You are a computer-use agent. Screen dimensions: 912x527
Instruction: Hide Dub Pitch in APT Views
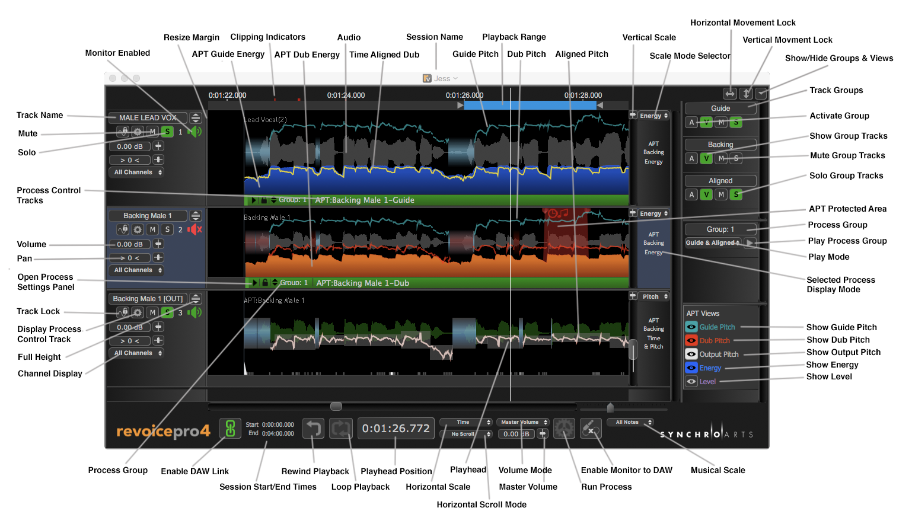point(691,340)
